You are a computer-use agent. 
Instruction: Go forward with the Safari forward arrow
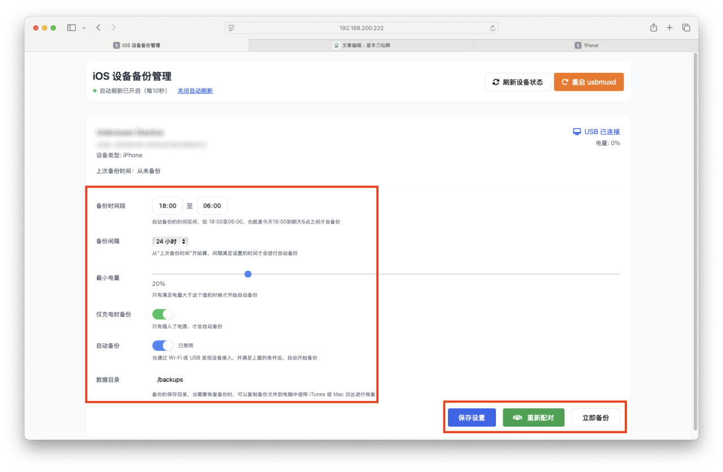[x=114, y=28]
